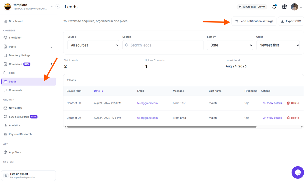308x181 pixels.
Task: Click the Analytics bar chart icon
Action: click(x=5, y=125)
